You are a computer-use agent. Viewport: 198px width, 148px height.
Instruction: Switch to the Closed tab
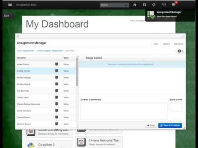coord(166,44)
